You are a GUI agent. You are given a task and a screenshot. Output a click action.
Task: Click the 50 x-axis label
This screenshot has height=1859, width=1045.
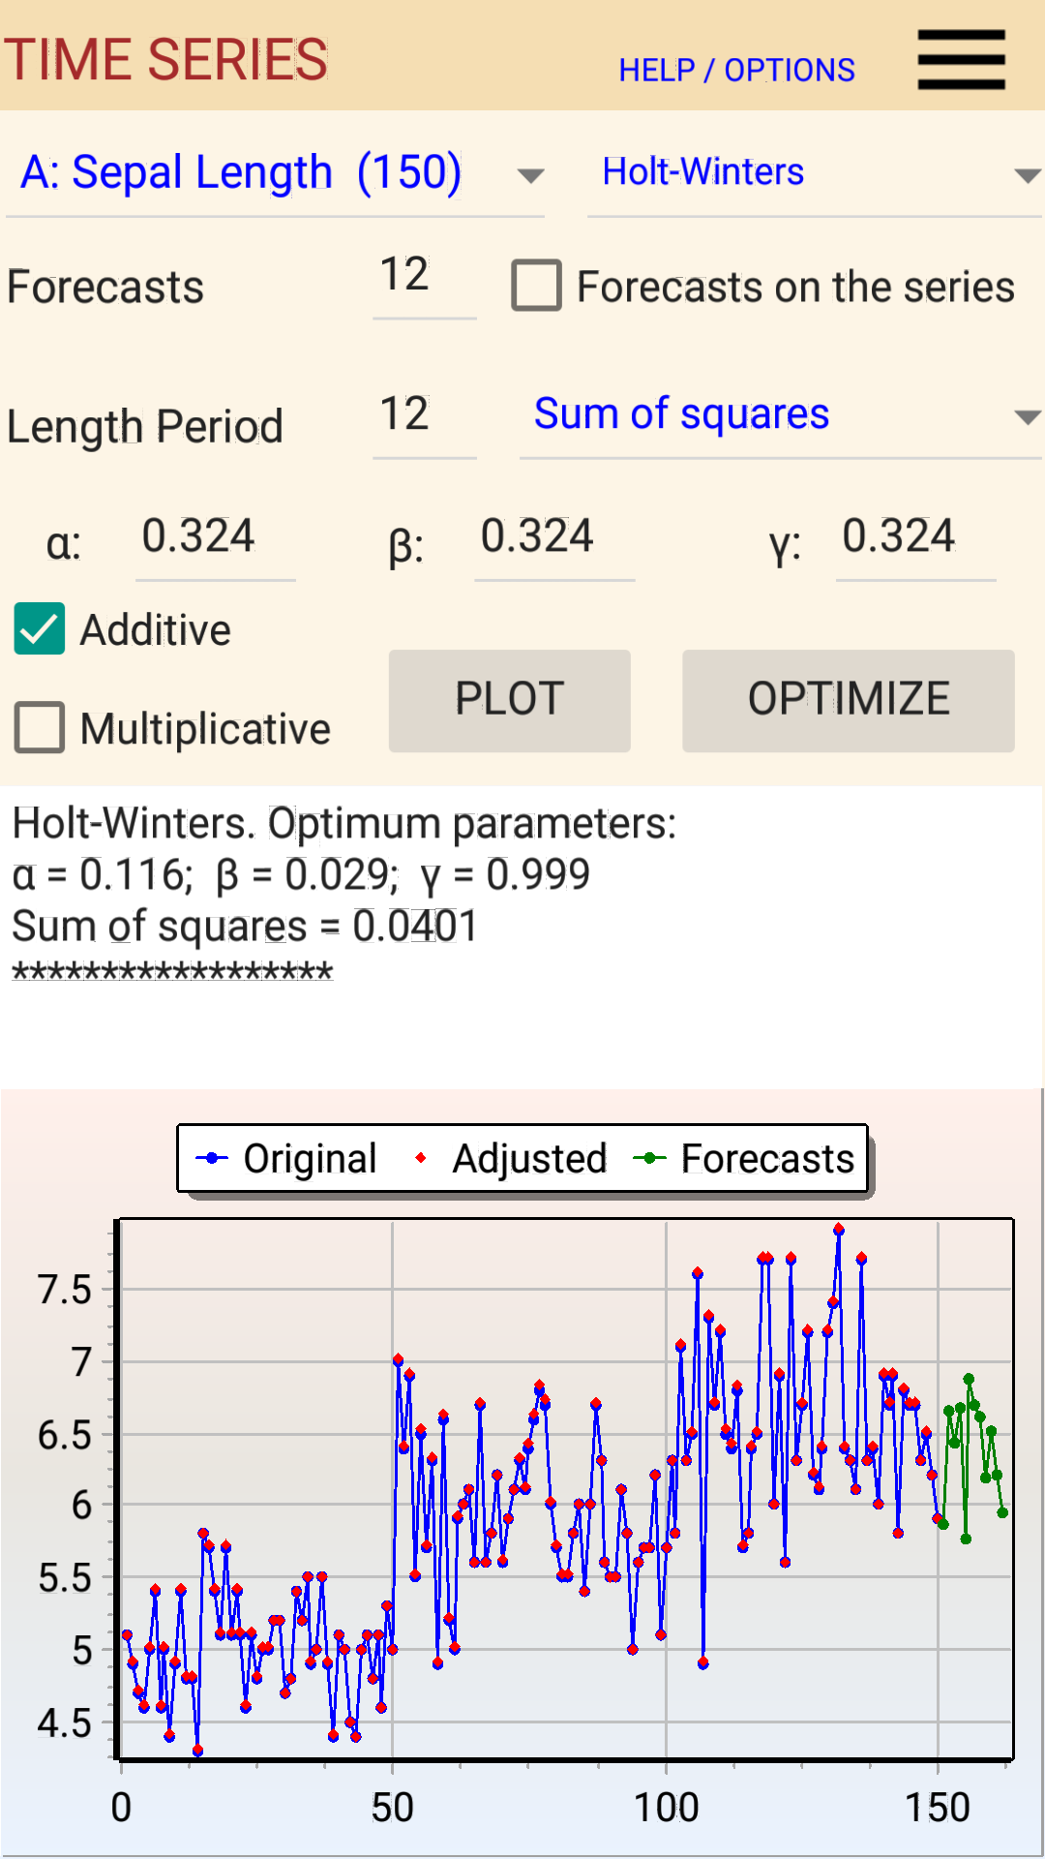tap(393, 1808)
